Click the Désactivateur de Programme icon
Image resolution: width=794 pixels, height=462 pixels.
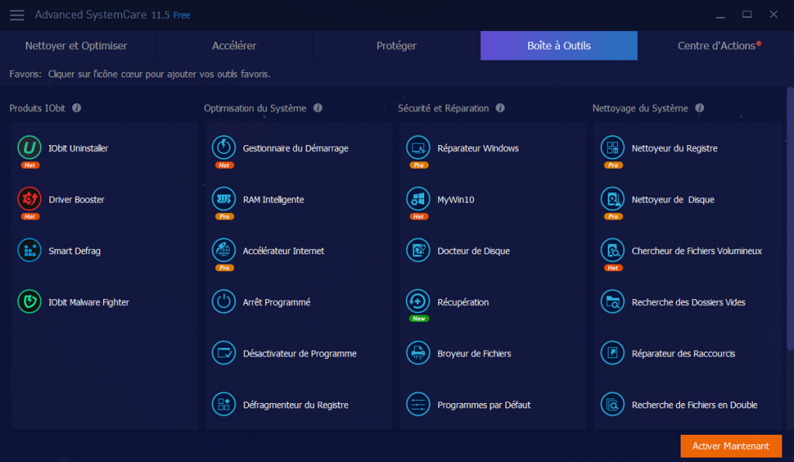[224, 353]
